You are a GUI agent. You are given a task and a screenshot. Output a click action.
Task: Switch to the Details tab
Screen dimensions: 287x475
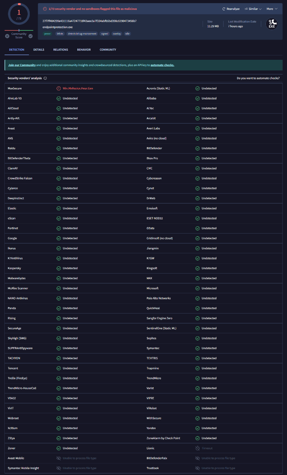click(39, 50)
